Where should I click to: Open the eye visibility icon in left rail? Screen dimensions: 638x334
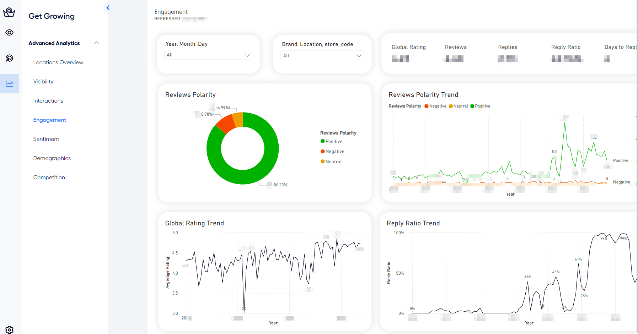coord(9,33)
